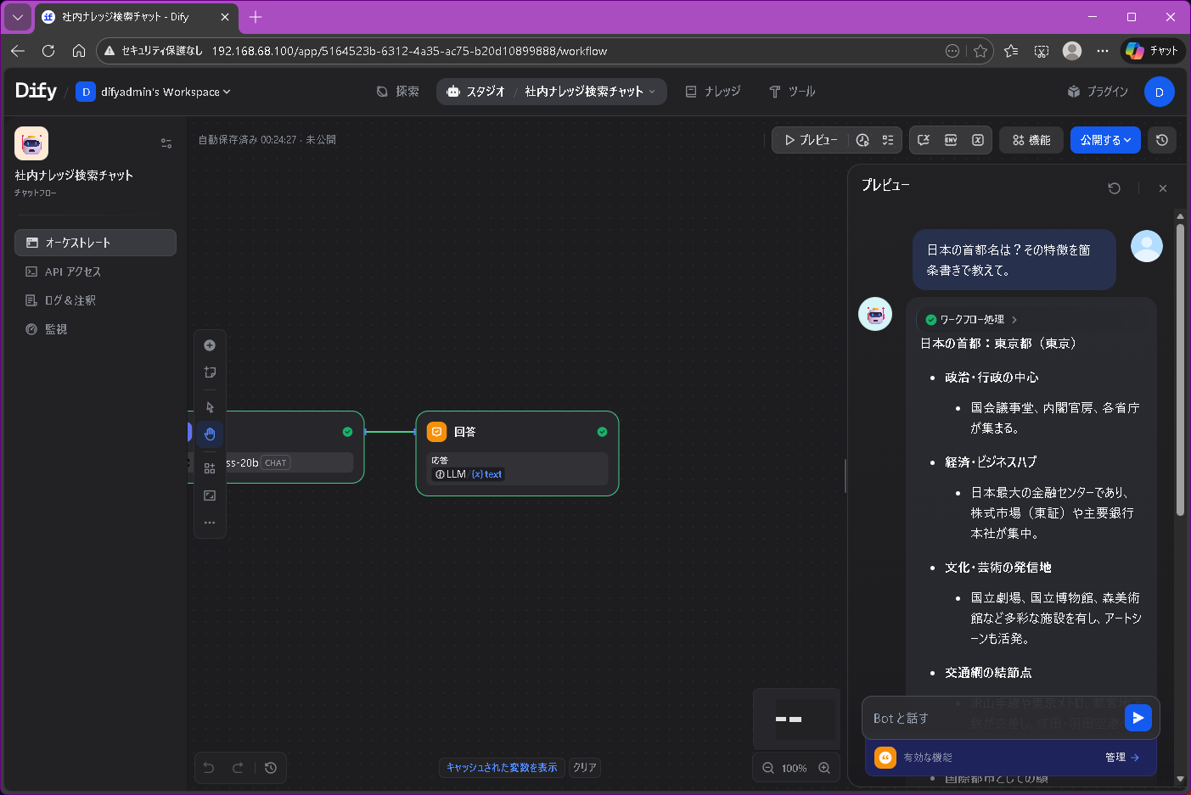
Task: Open workflow version history
Action: coord(1162,140)
